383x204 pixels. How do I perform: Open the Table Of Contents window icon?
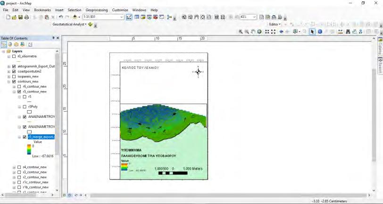(137, 17)
